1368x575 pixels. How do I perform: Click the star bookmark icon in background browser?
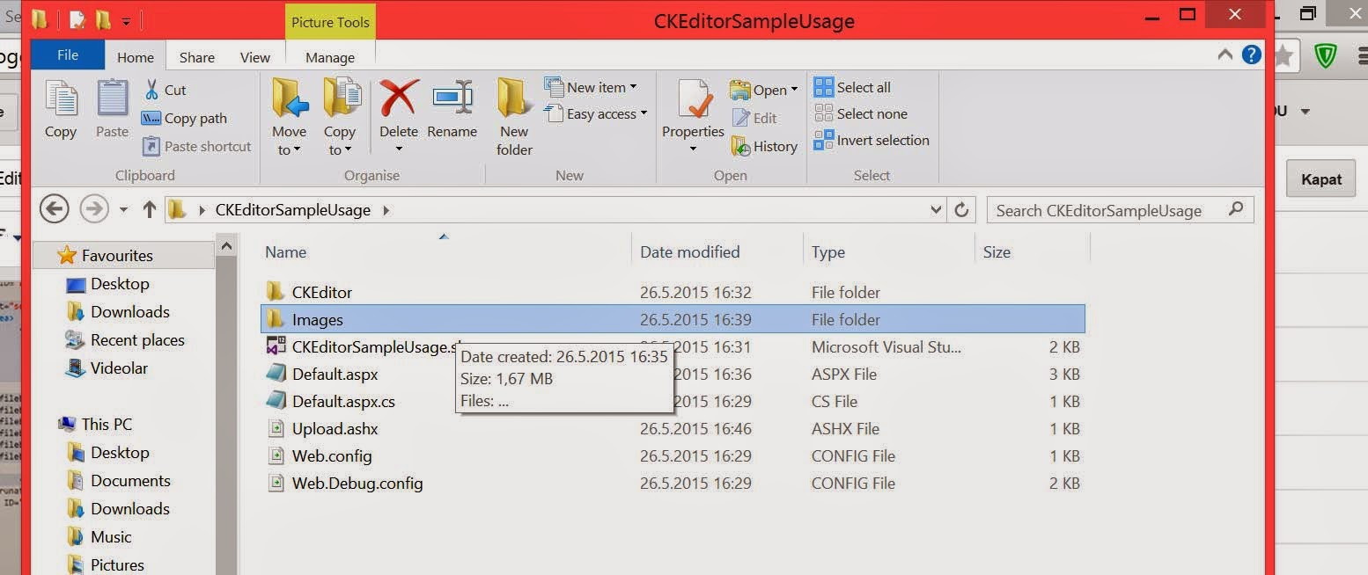(x=1283, y=56)
